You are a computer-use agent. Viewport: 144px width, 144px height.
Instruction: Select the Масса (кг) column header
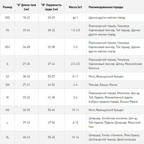tap(75, 7)
